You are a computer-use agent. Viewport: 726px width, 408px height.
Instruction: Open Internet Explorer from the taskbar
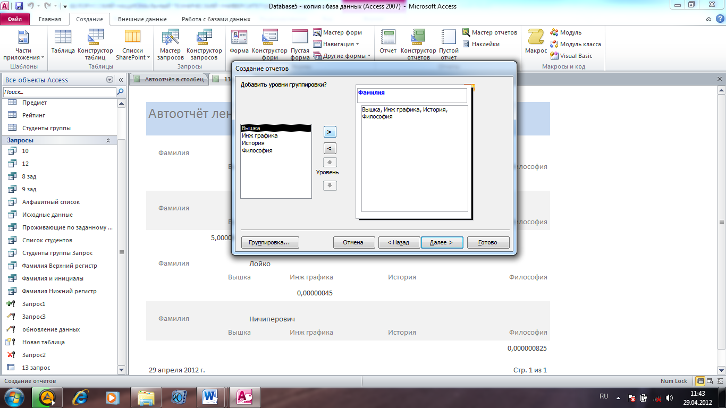click(81, 397)
